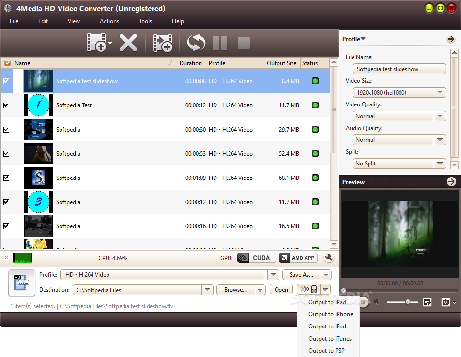461x357 pixels.
Task: Toggle the check-all checkbox in header
Action: point(7,63)
